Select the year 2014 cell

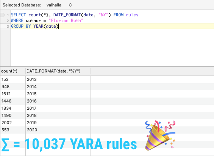coord(58,87)
